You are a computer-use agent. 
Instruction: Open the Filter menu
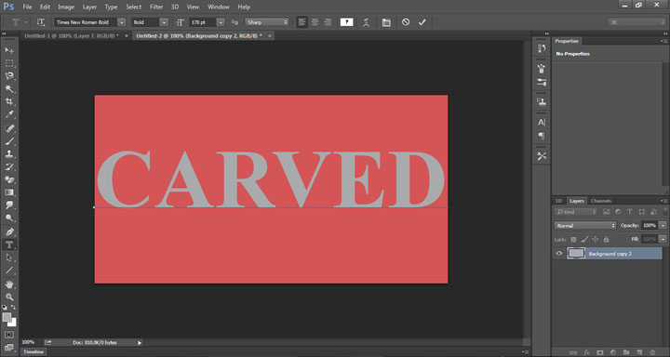coord(156,7)
